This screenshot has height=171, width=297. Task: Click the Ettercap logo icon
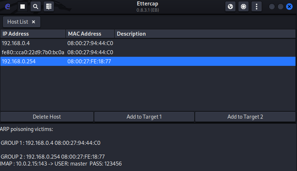pos(7,7)
